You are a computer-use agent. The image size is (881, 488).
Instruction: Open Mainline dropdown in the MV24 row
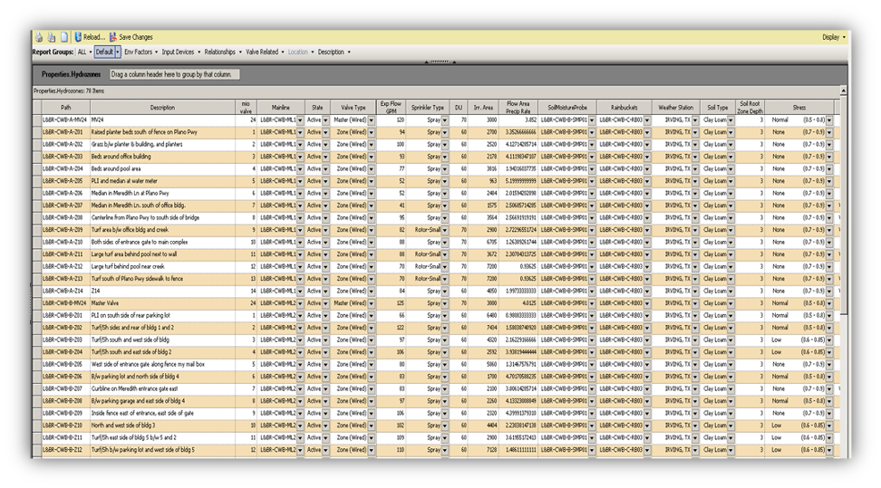point(300,120)
